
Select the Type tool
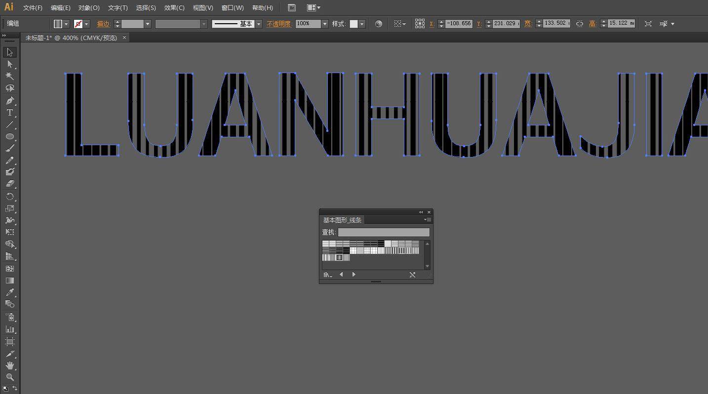click(9, 113)
